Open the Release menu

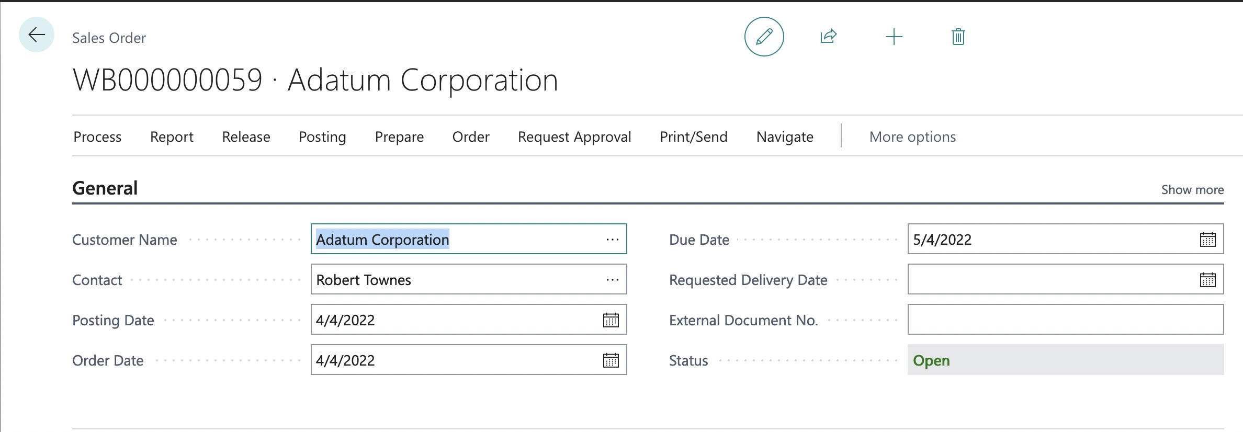coord(246,137)
